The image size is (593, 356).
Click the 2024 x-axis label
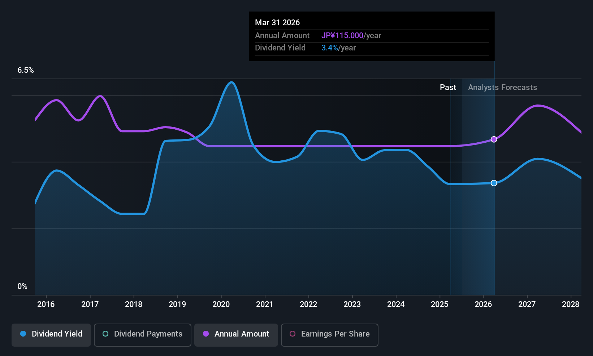tap(396, 304)
